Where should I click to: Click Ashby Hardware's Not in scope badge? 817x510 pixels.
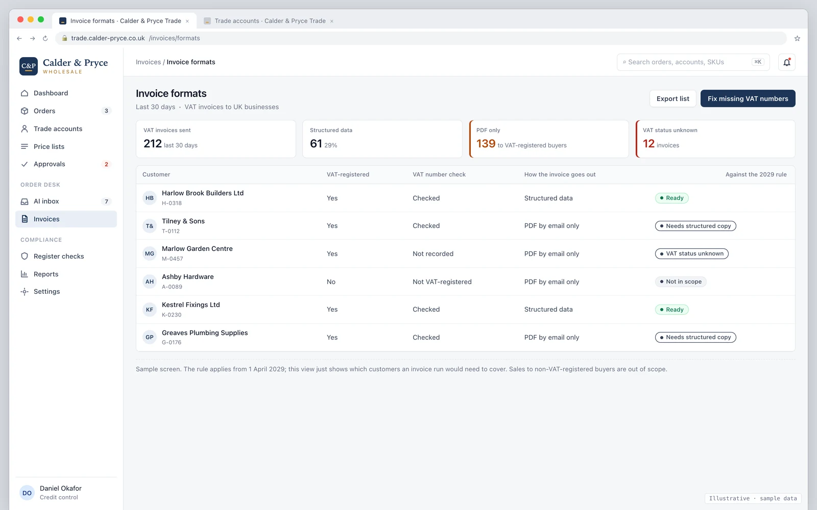[681, 282]
